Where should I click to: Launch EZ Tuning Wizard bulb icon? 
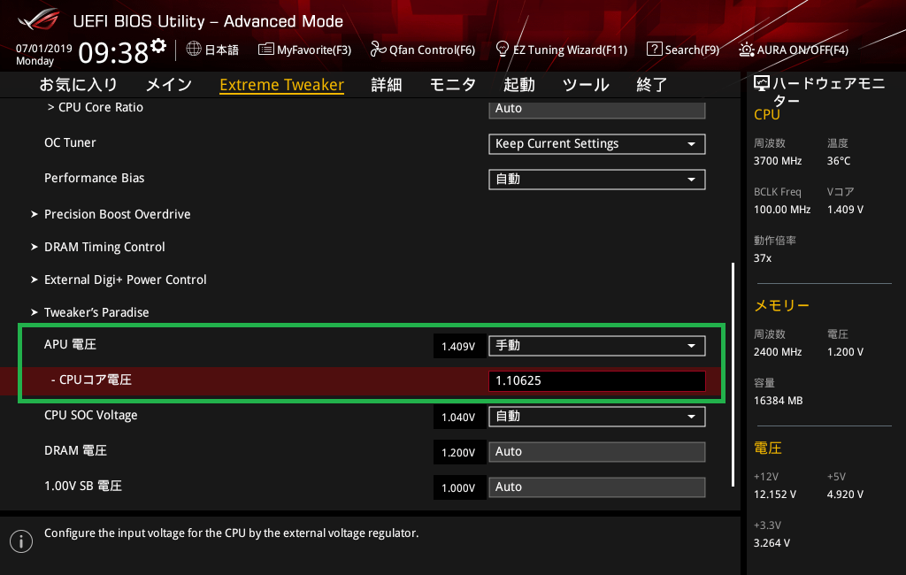tap(503, 49)
